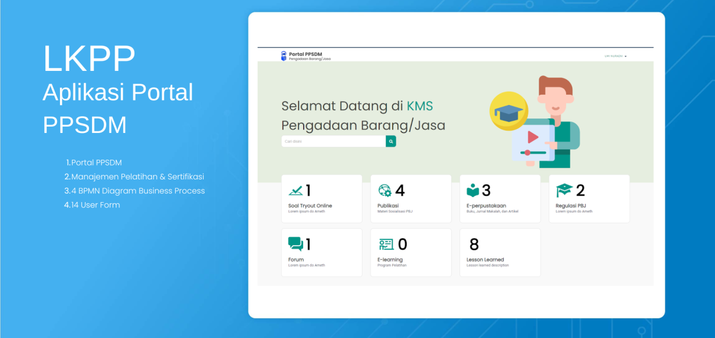Image resolution: width=715 pixels, height=338 pixels.
Task: Click the Forum chat bubbles icon
Action: [x=296, y=244]
